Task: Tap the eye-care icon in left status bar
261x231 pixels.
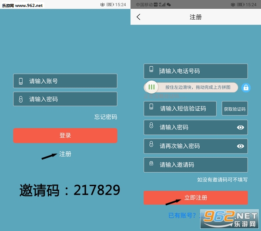Action: pos(102,5)
